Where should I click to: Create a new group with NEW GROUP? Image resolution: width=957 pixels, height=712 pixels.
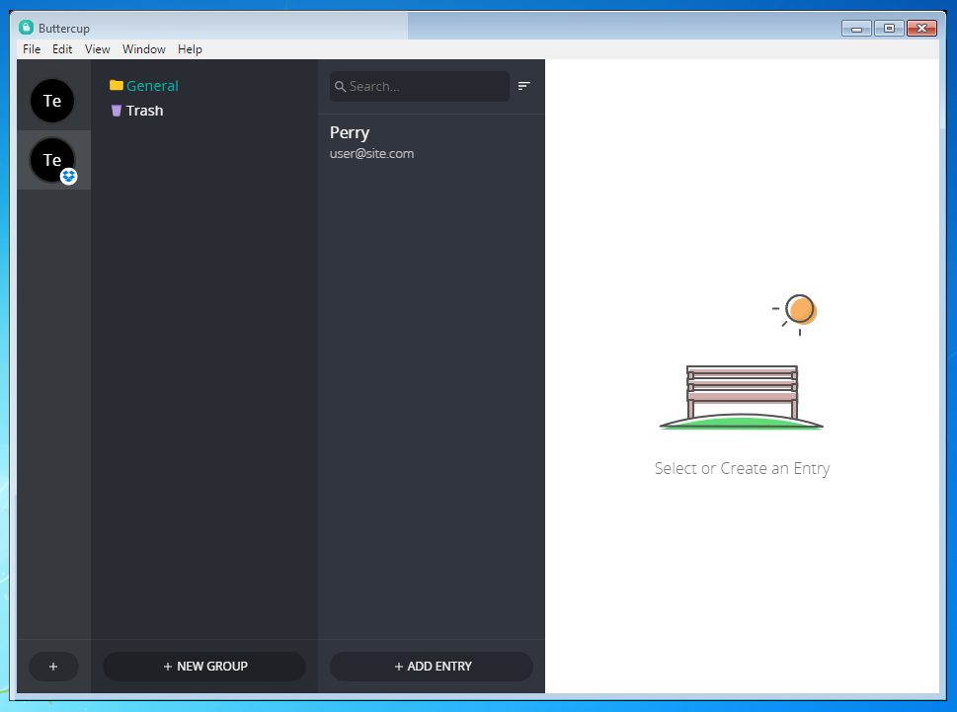[x=204, y=667]
